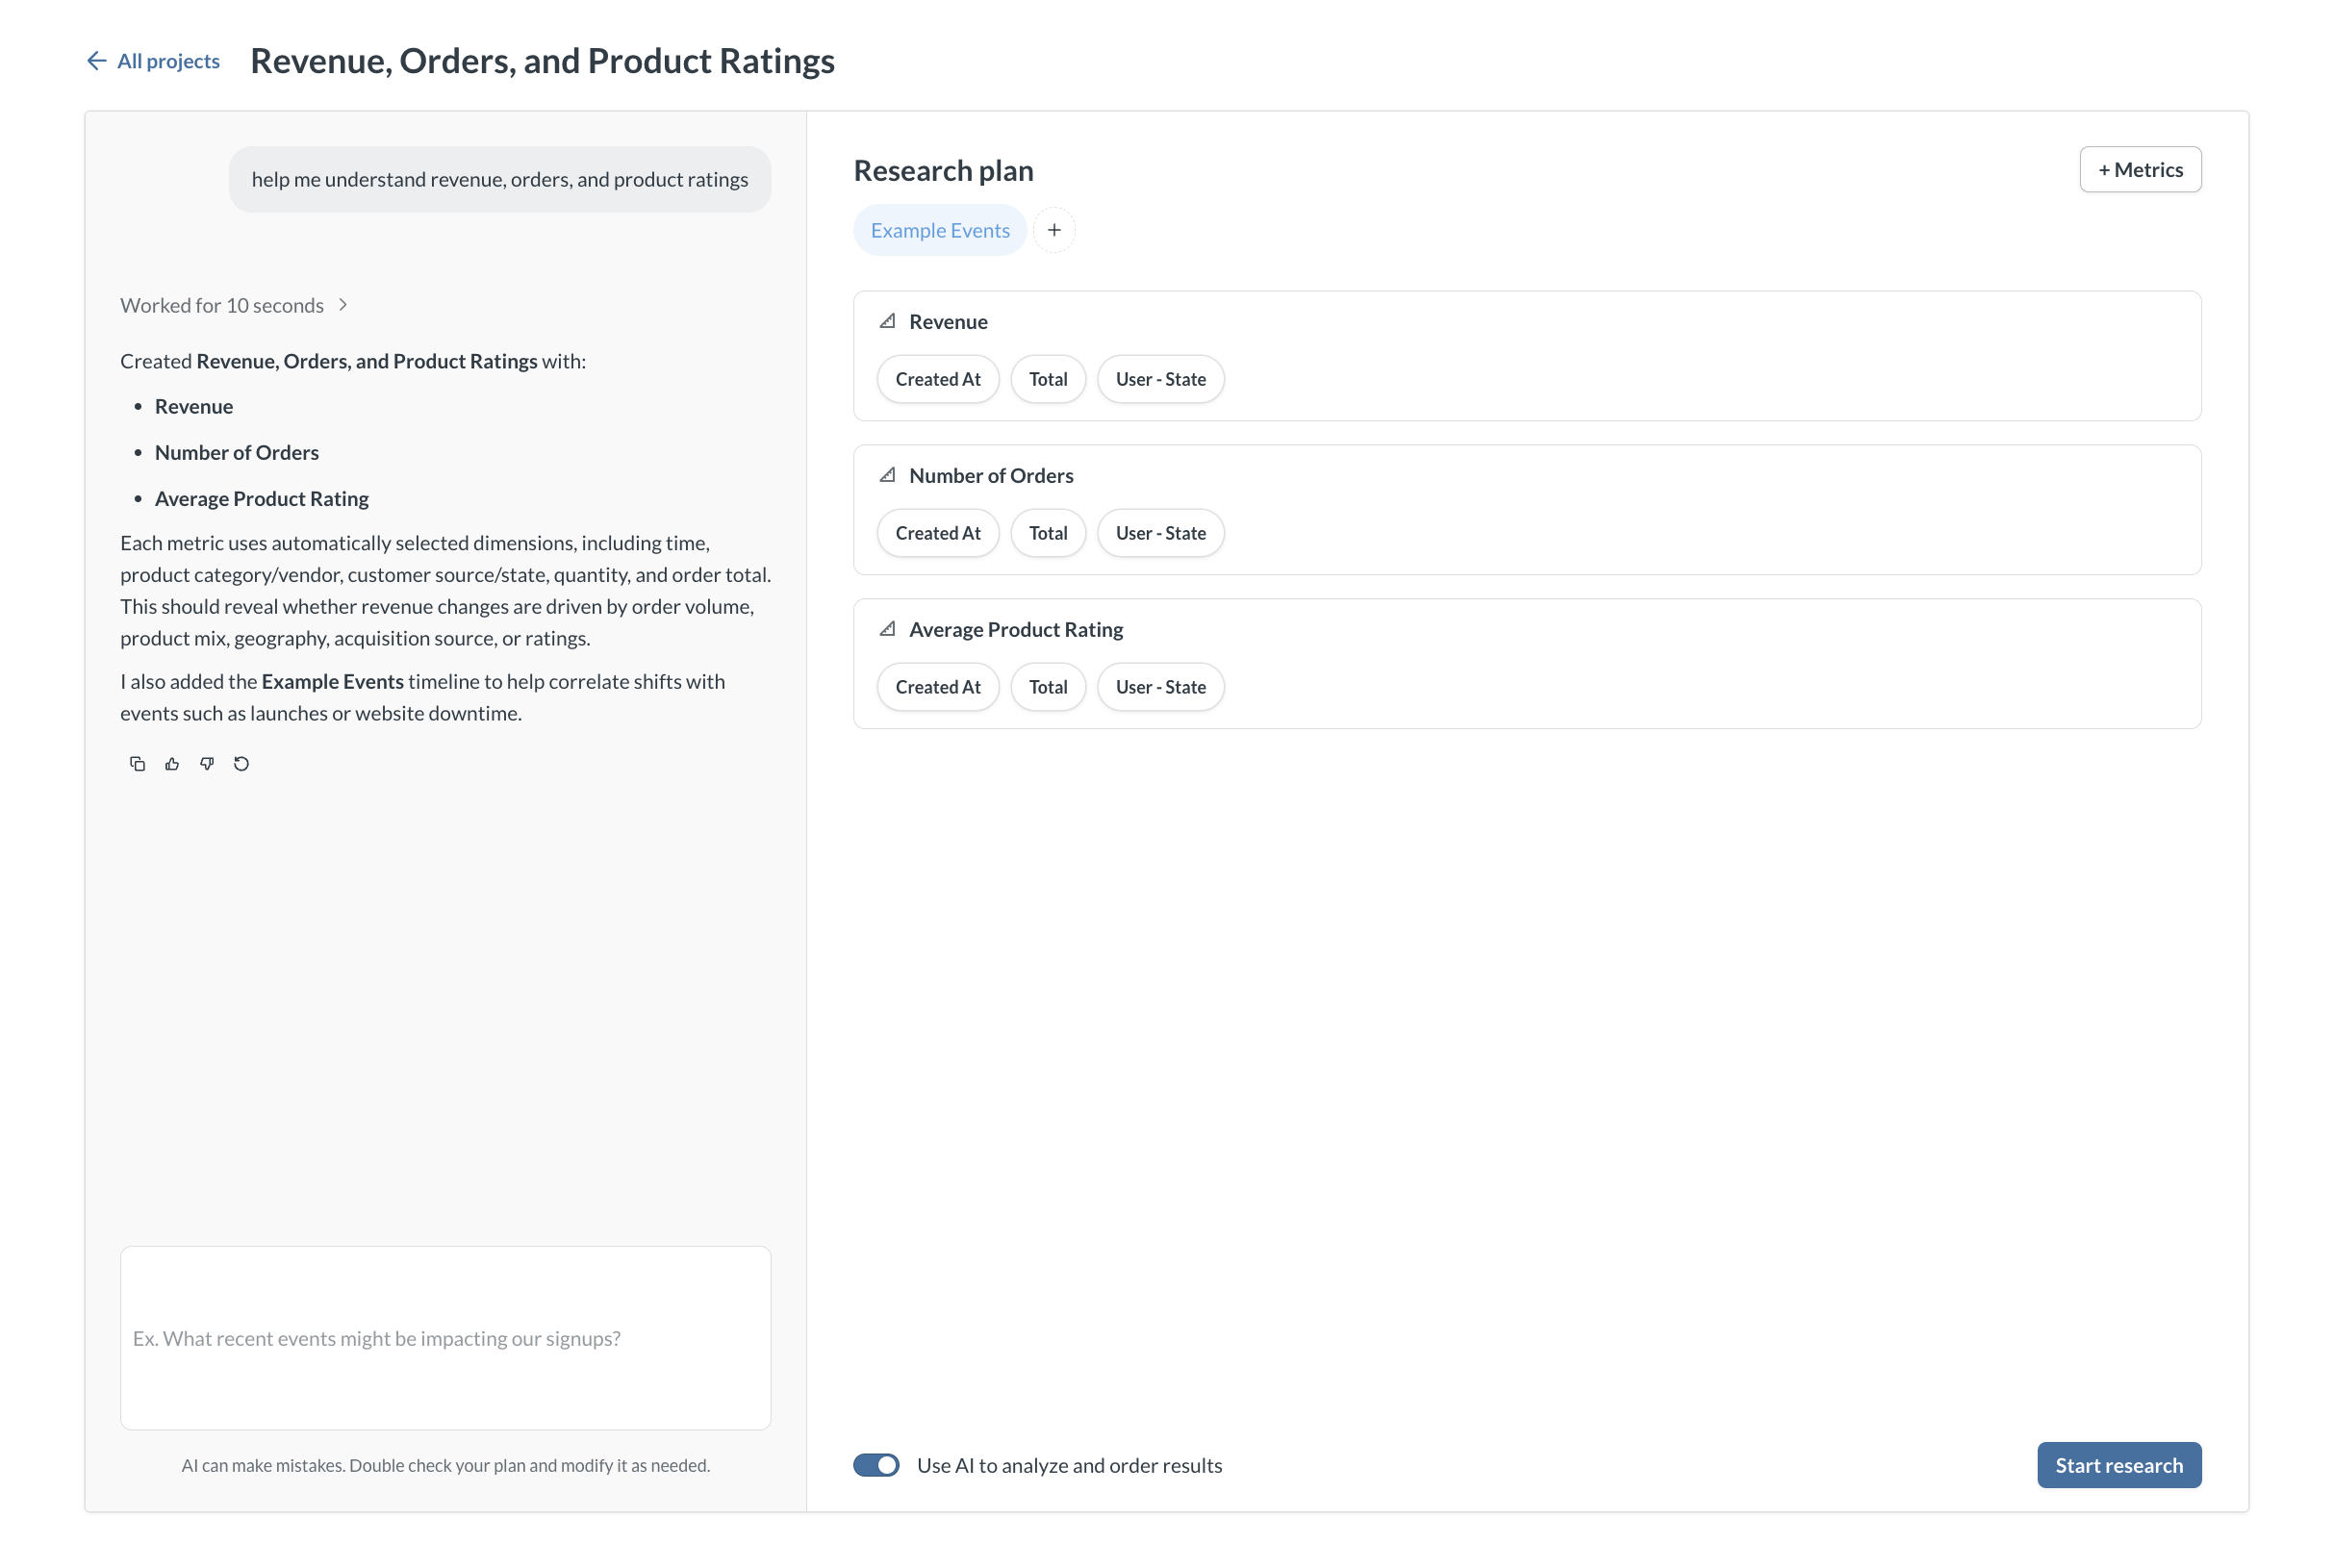Viewport: 2334px width, 1568px height.
Task: Click Total dimension under Revenue
Action: tap(1048, 379)
